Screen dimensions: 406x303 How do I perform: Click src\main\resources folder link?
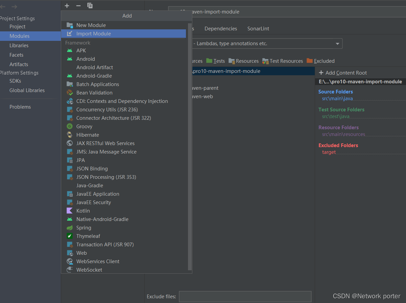pos(343,134)
